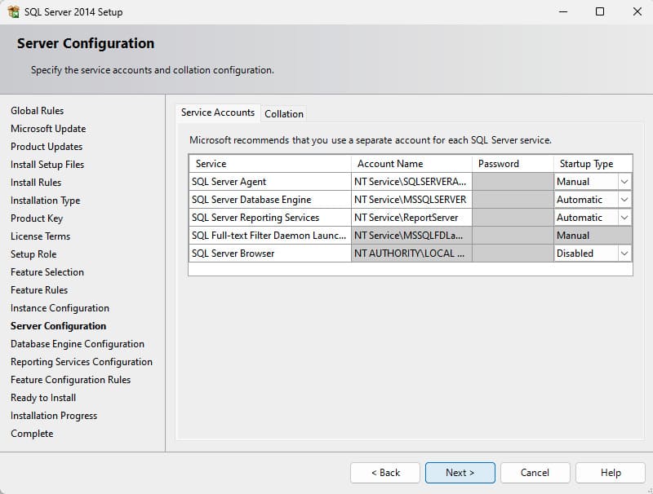
Task: Expand Startup Type dropdown for Database Engine
Action: tap(624, 200)
